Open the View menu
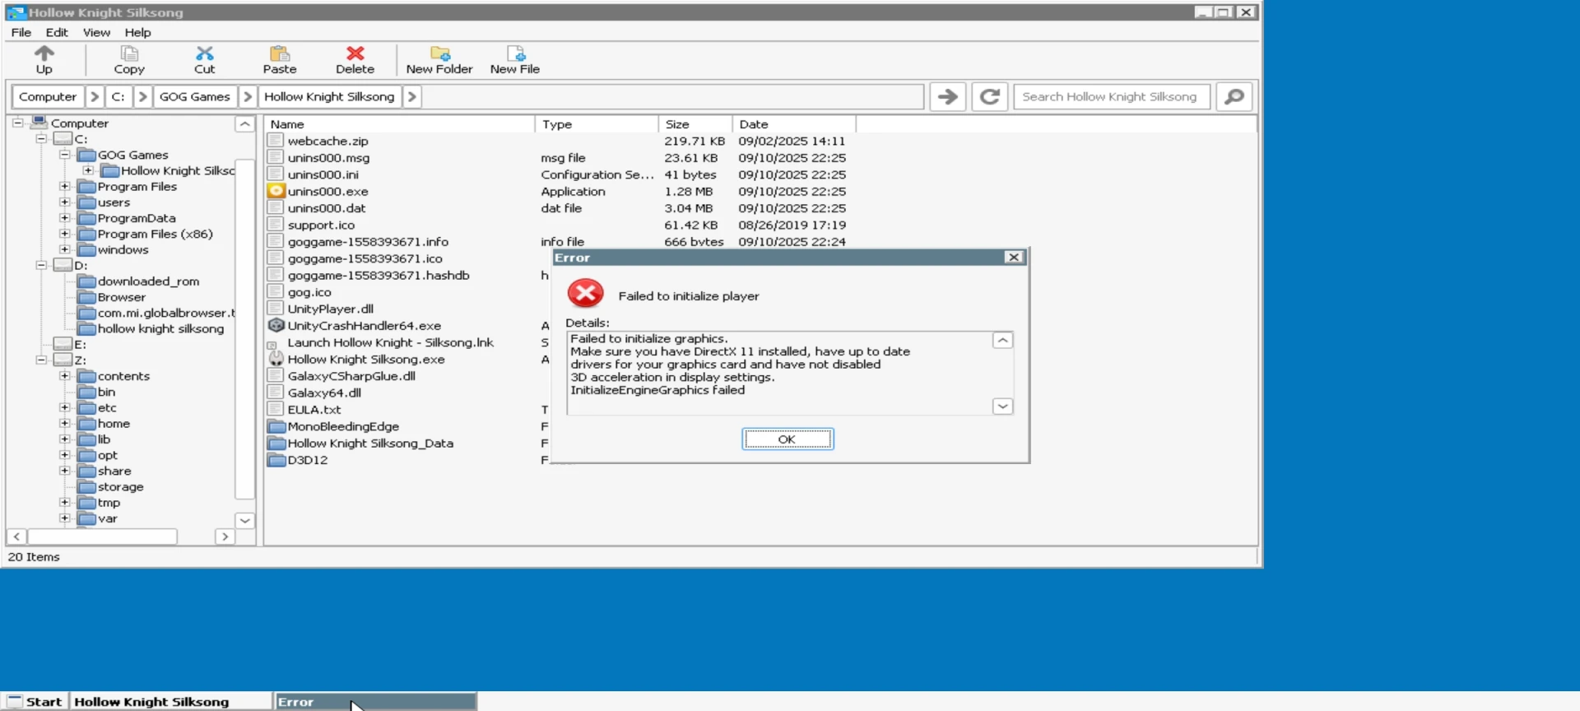 [96, 32]
